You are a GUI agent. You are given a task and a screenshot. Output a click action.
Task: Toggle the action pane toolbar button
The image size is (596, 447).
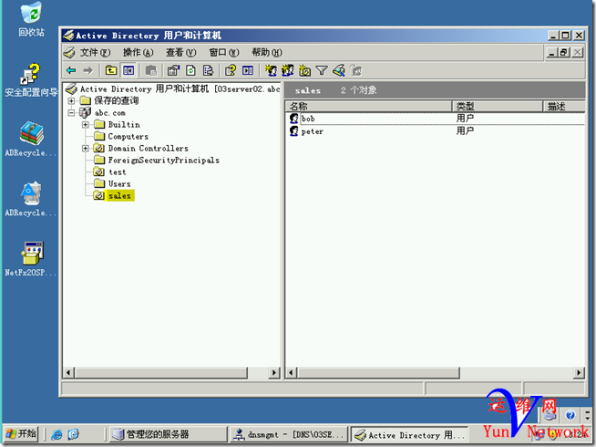pyautogui.click(x=248, y=70)
